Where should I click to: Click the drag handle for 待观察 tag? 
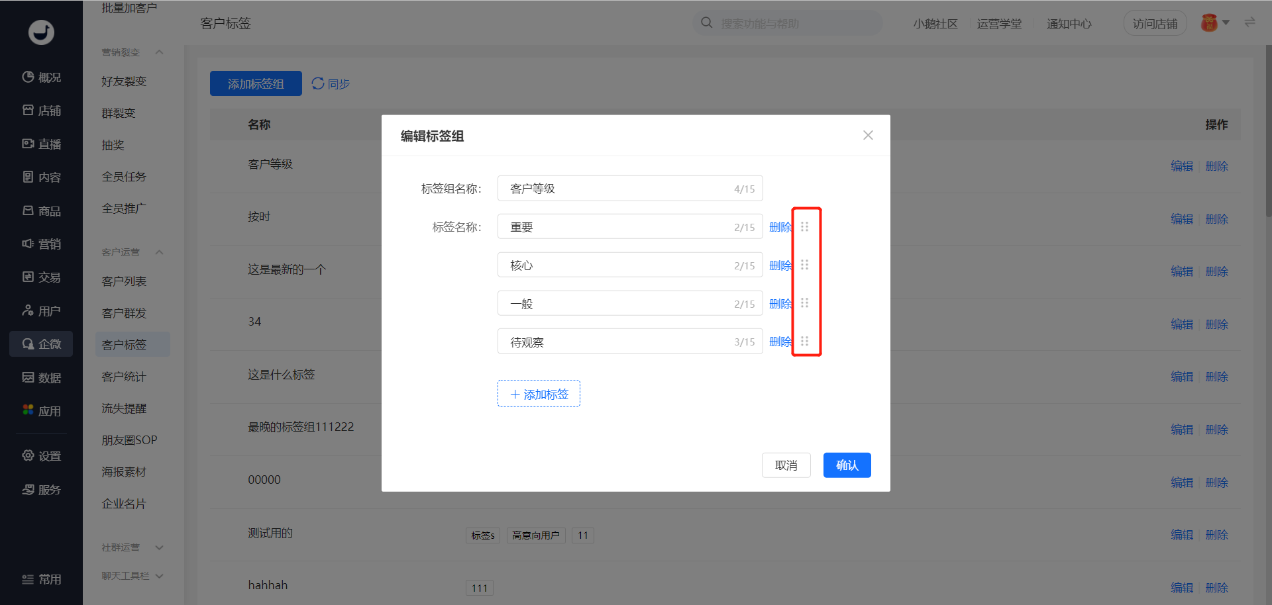[804, 342]
